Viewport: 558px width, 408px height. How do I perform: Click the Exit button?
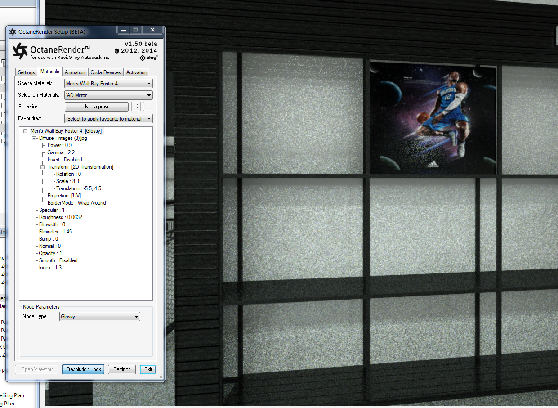click(x=148, y=369)
